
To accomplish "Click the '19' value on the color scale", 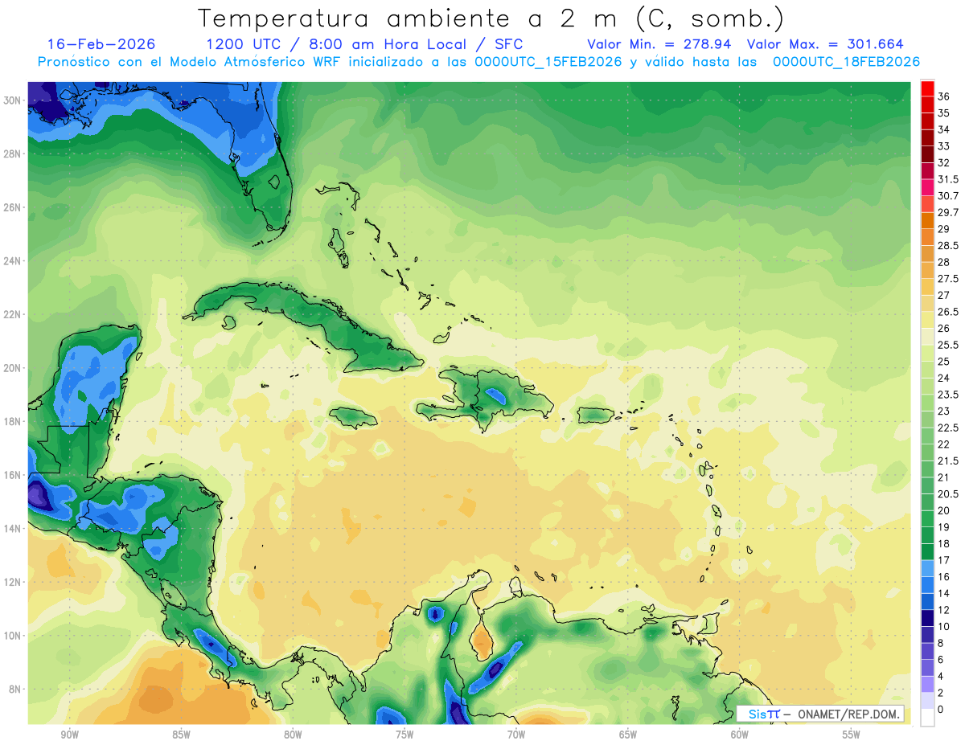I will (x=944, y=527).
